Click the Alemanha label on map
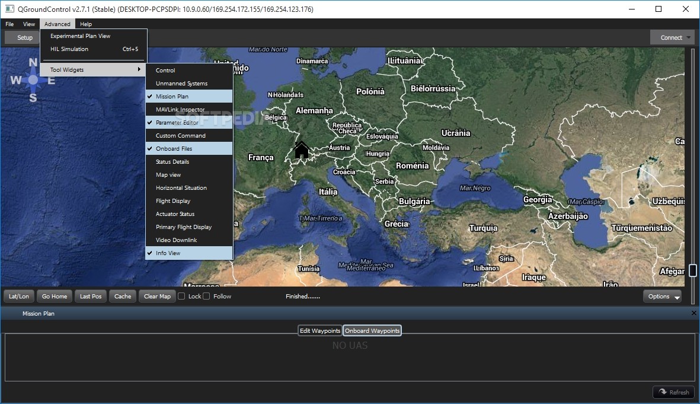Image resolution: width=700 pixels, height=404 pixels. [x=314, y=110]
